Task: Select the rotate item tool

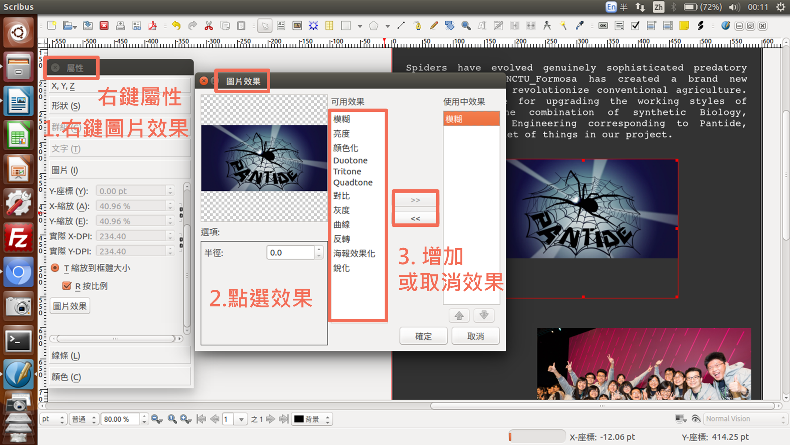Action: (x=449, y=26)
